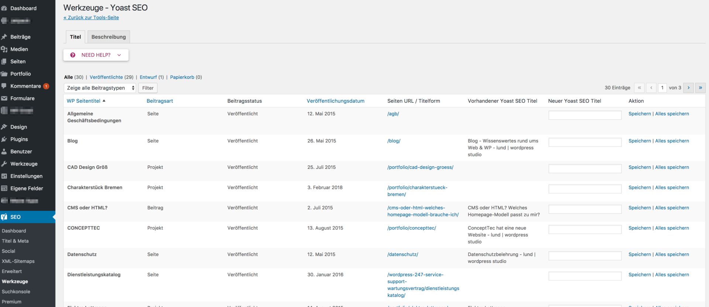The height and width of the screenshot is (307, 709).
Task: Click the Charakterstück Bremen title cell
Action: [x=95, y=187]
